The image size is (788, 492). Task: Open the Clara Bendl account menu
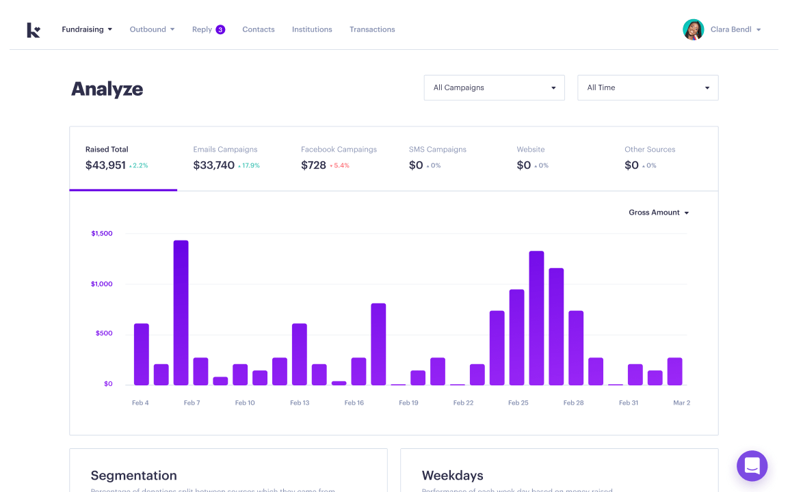pyautogui.click(x=731, y=29)
